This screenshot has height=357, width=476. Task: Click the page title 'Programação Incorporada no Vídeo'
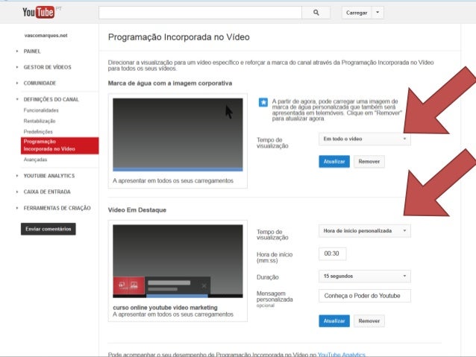(x=179, y=37)
